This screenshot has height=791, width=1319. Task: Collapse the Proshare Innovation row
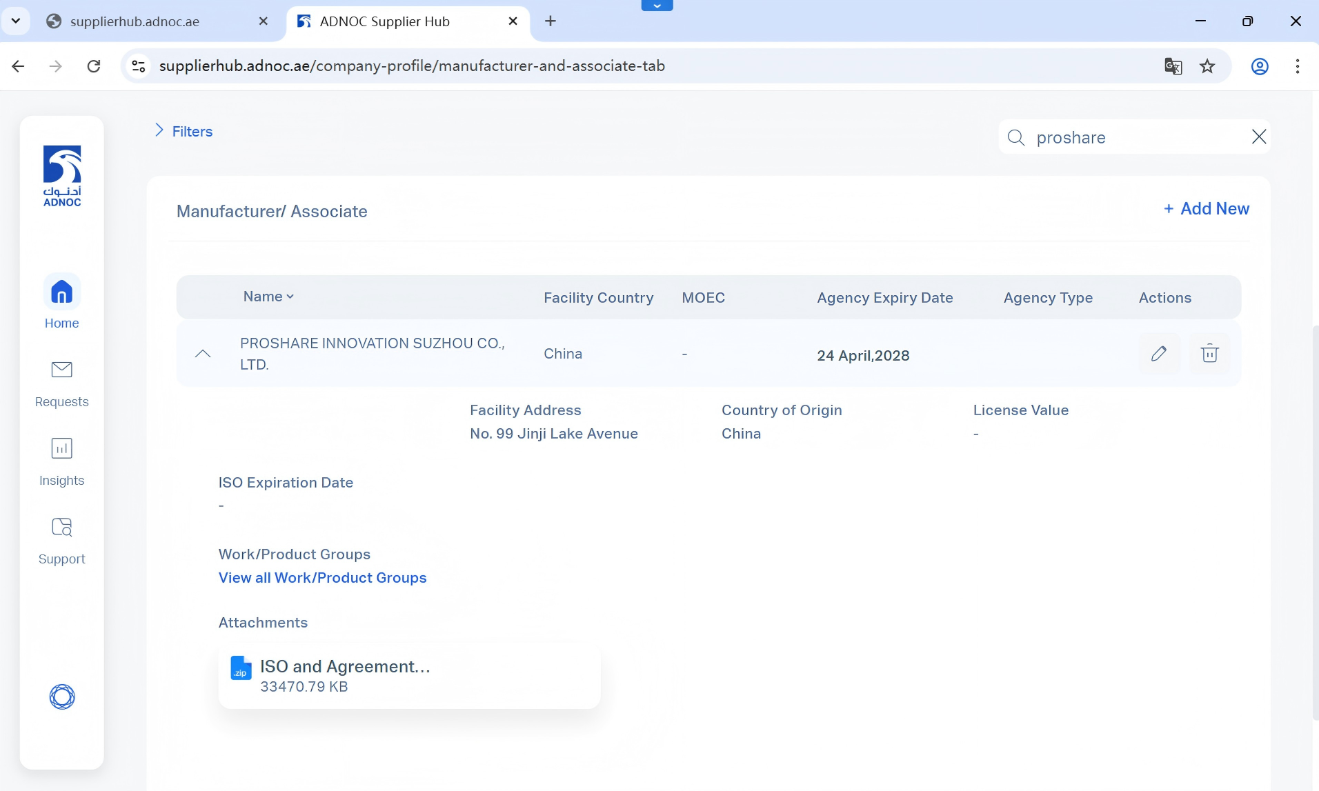click(203, 354)
